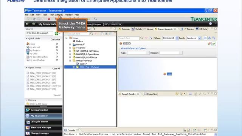Expand chevron beside My View/Markup

pos(57,60)
